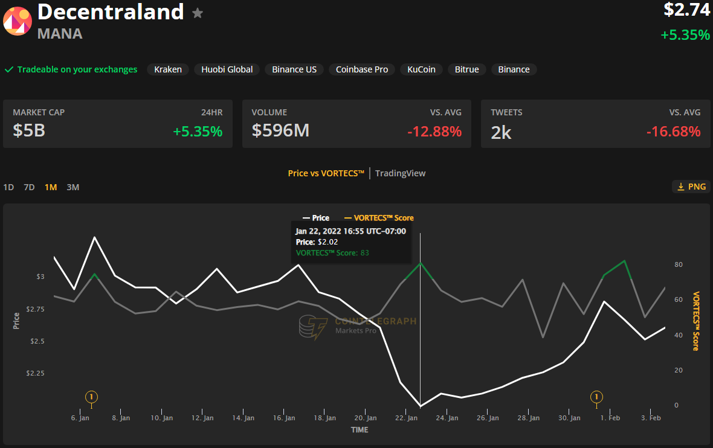Open the Kraken exchange tag
This screenshot has width=713, height=448.
[x=168, y=69]
